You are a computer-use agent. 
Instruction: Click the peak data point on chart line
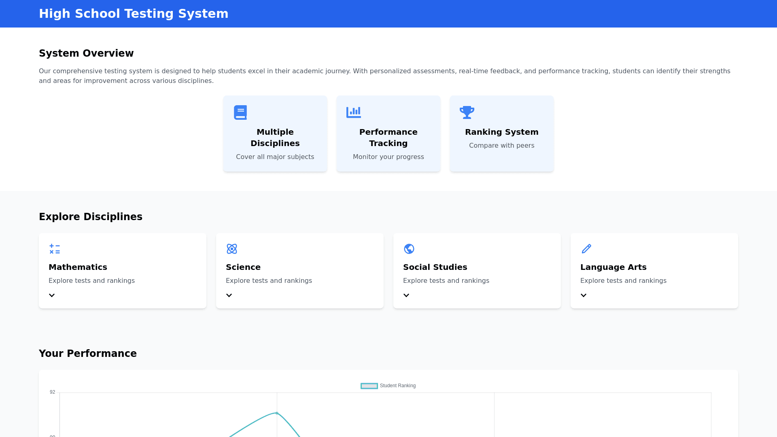(277, 413)
